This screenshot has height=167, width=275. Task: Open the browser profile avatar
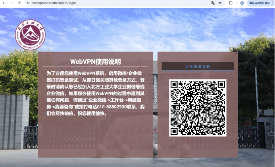click(x=242, y=3)
